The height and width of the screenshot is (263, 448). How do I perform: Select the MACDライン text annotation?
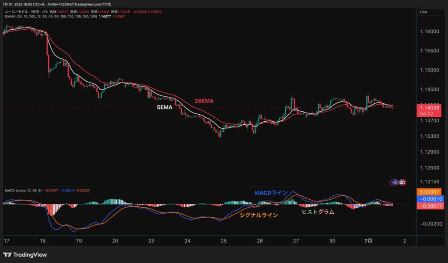[271, 193]
